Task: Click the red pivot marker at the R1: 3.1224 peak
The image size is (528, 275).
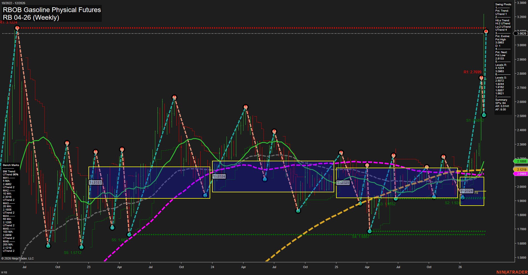Action: (x=17, y=27)
